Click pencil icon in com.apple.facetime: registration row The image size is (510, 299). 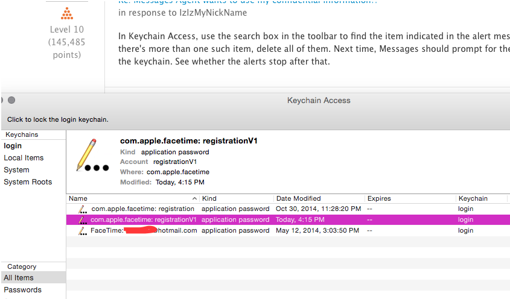(83, 209)
